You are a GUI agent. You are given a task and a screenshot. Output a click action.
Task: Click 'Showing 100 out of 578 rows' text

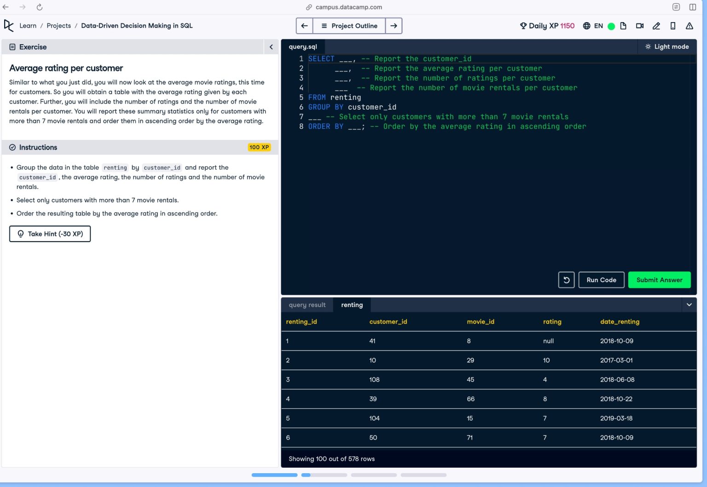pyautogui.click(x=331, y=459)
